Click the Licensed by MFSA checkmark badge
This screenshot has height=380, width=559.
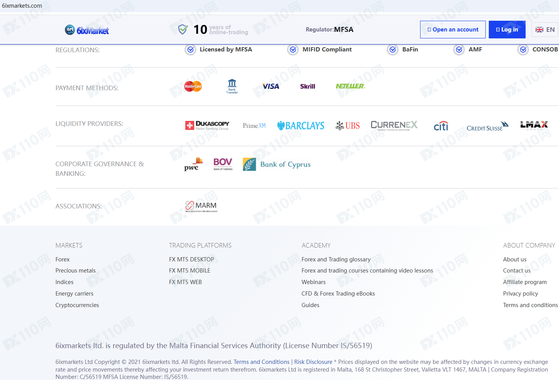click(190, 50)
